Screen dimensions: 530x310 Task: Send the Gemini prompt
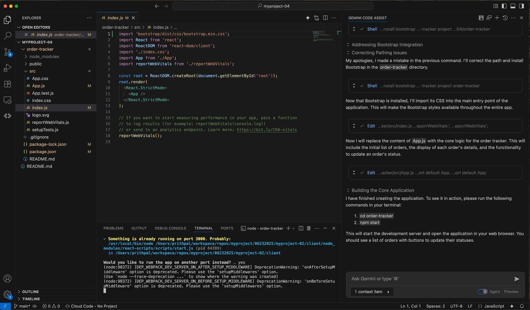coord(517,279)
